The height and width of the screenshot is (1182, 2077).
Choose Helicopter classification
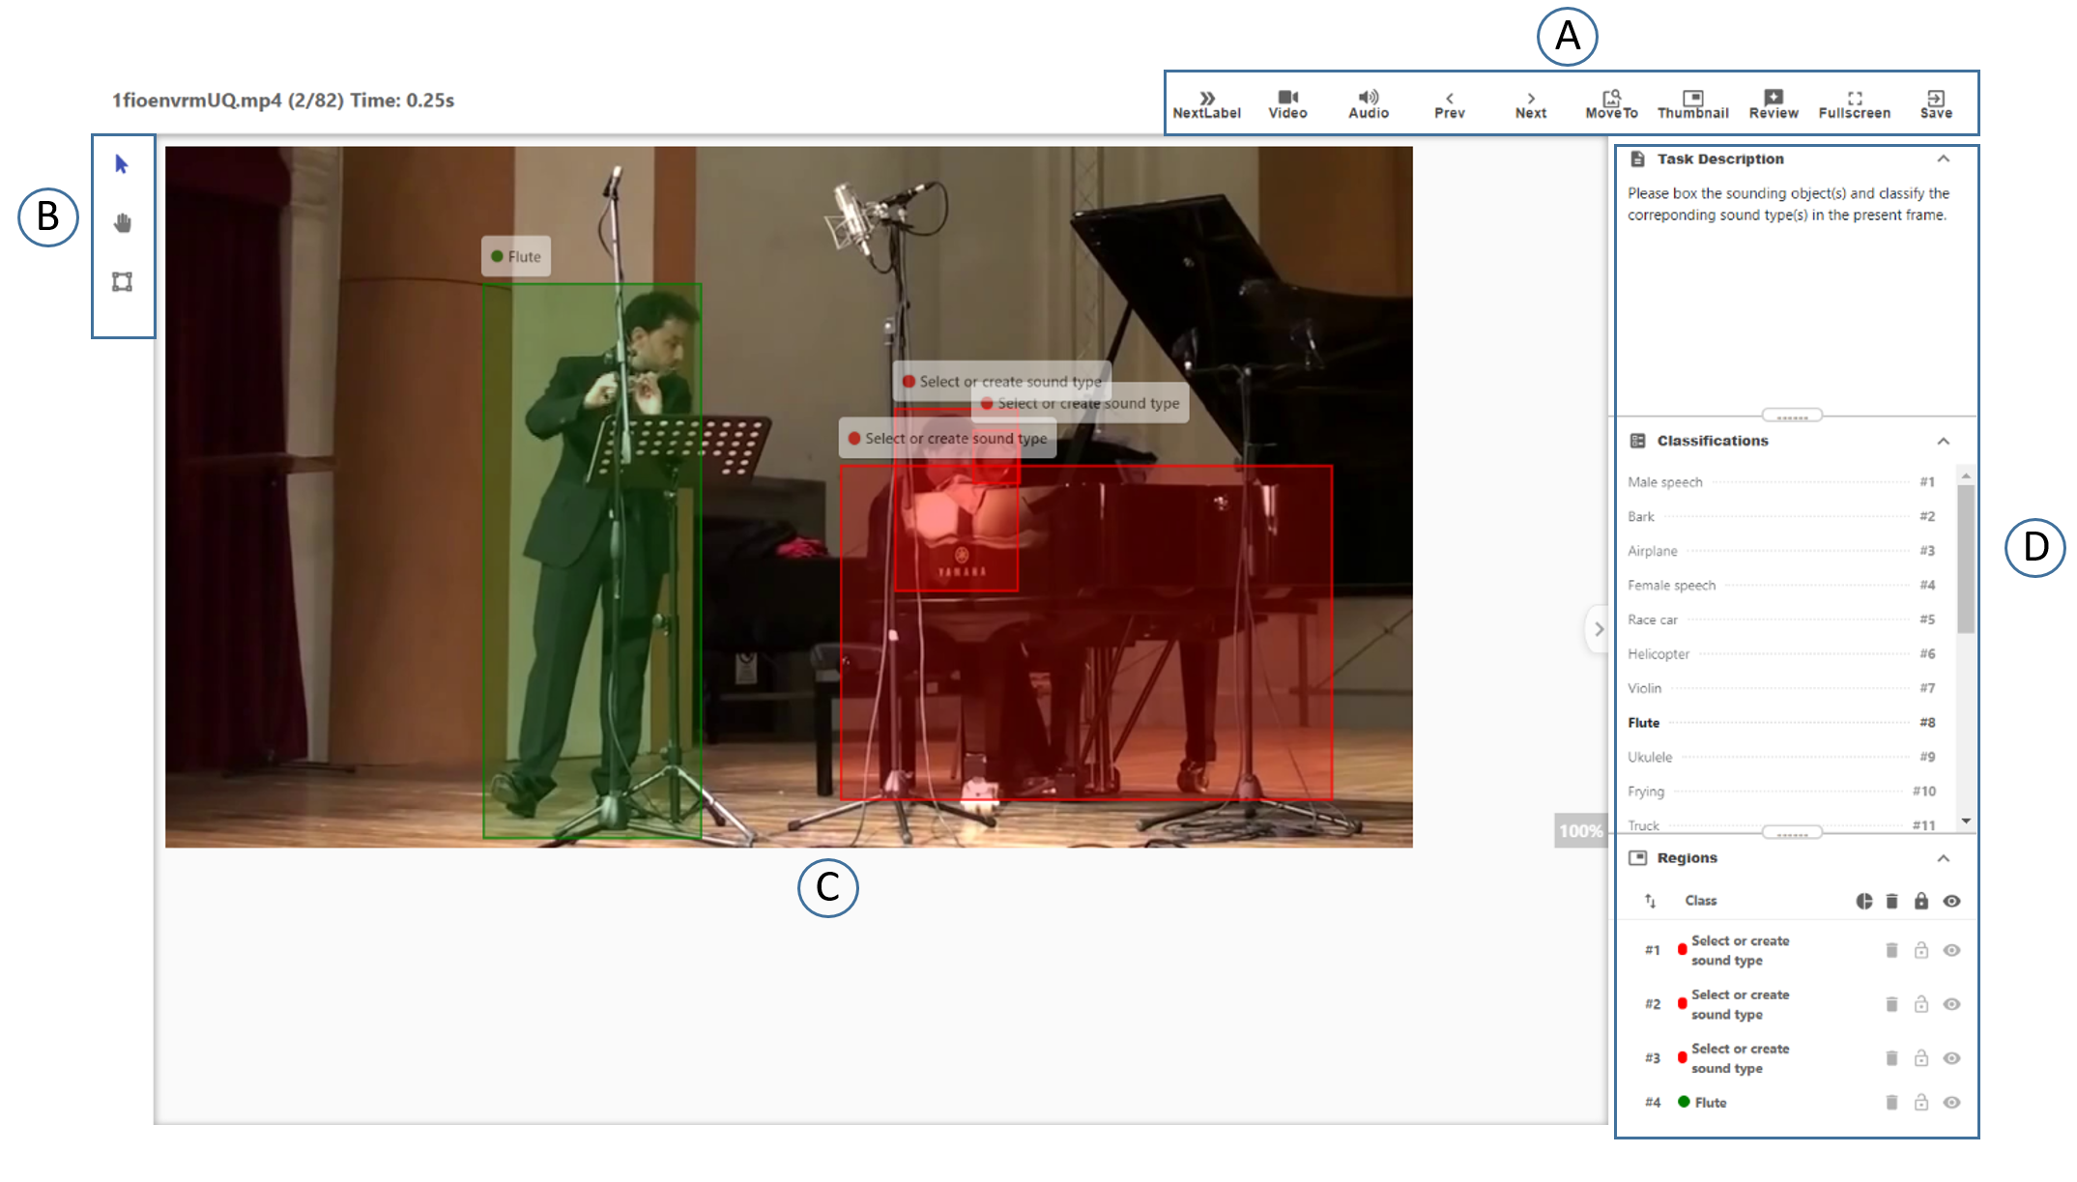(x=1781, y=654)
